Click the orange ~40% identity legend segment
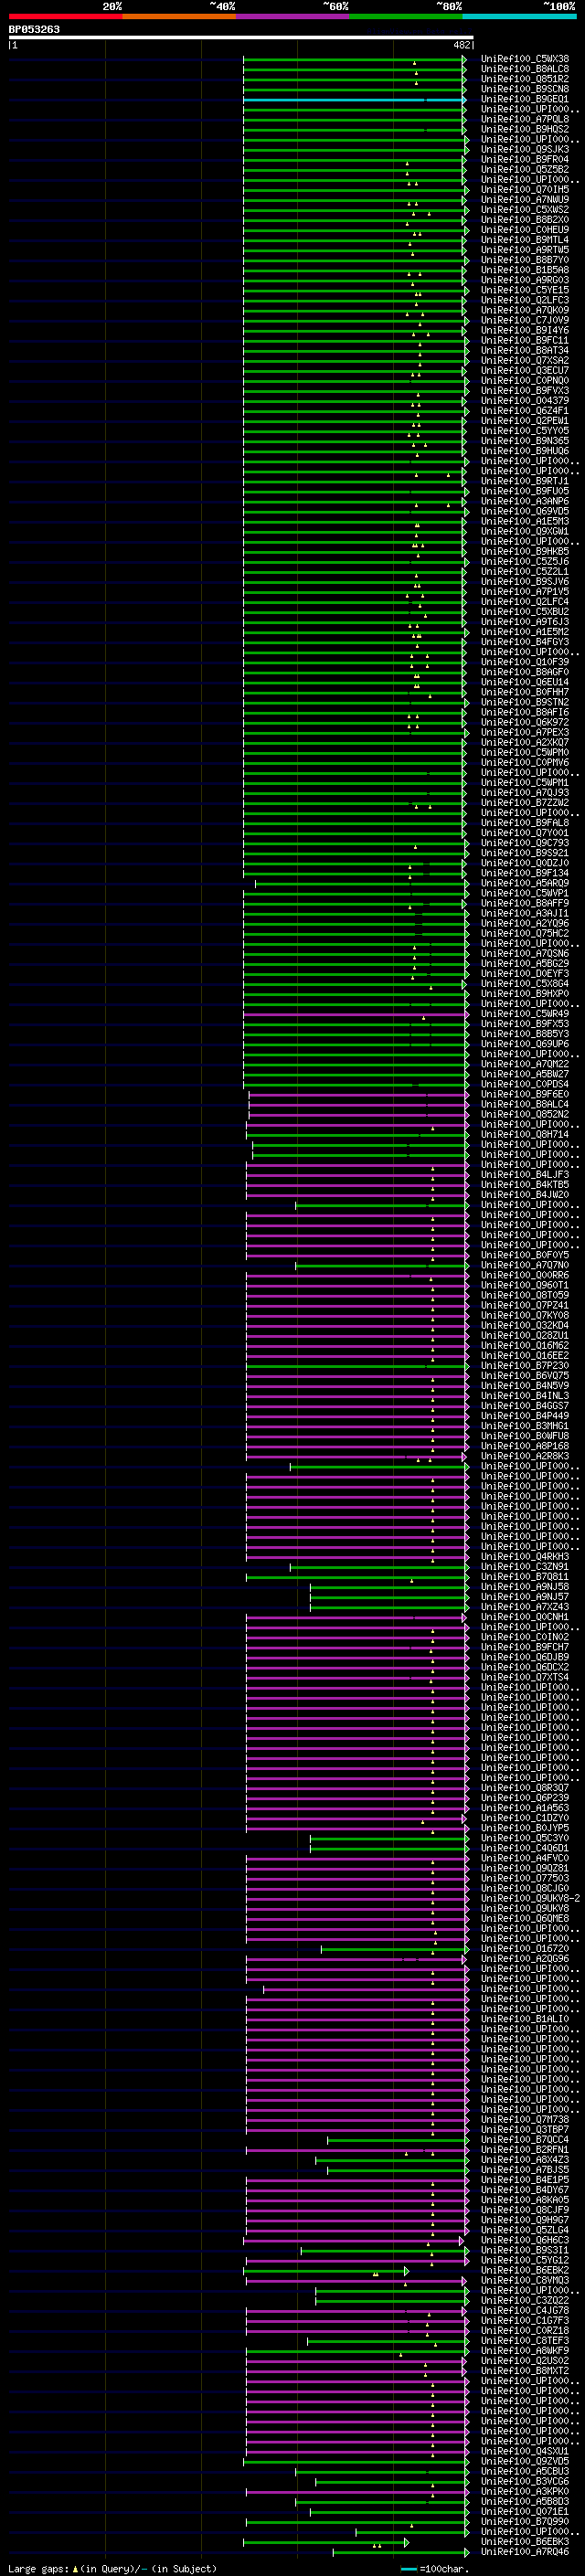This screenshot has width=585, height=2576. pos(179,16)
